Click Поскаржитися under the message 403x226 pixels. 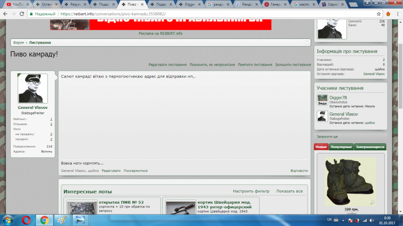click(x=135, y=171)
